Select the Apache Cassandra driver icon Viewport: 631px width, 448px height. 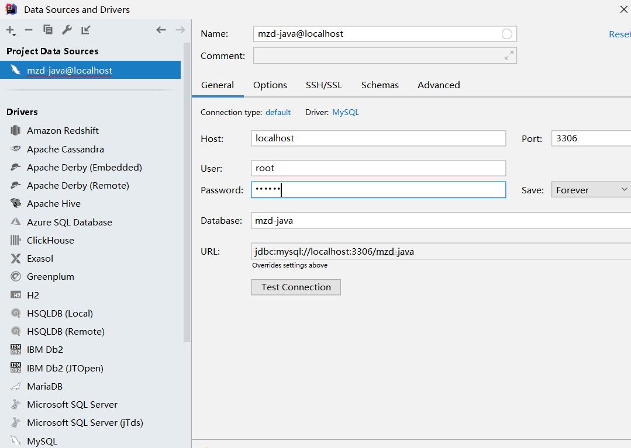click(x=15, y=149)
